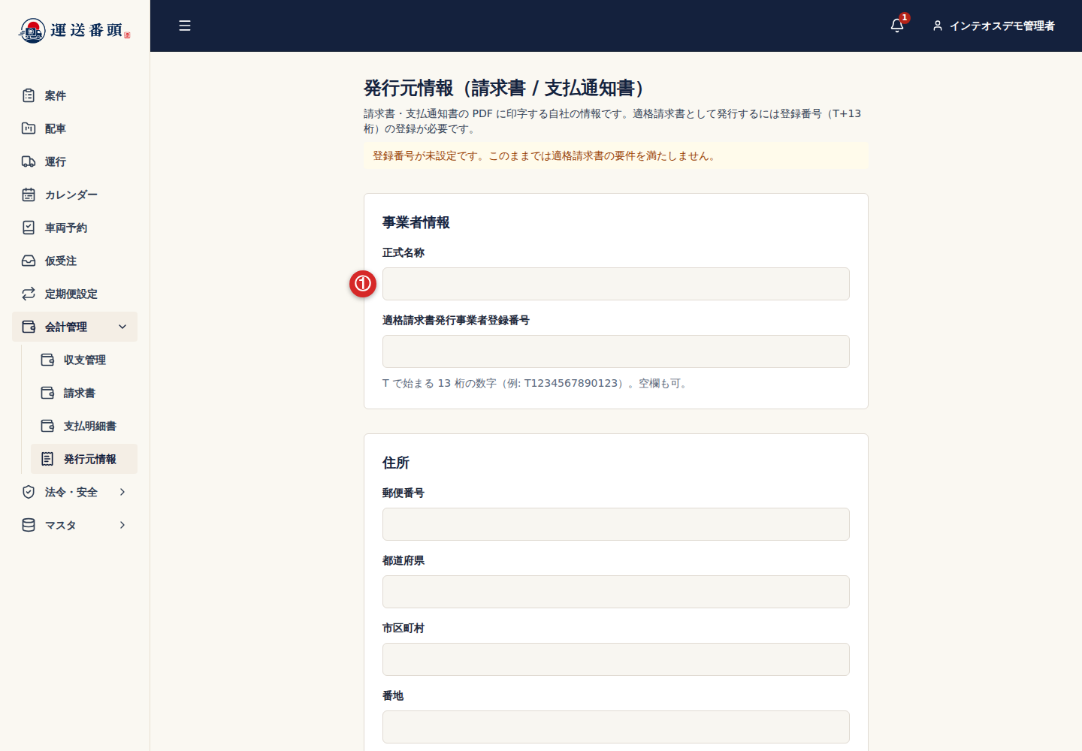Click the 正式名称 input field
The height and width of the screenshot is (751, 1082).
coord(616,284)
